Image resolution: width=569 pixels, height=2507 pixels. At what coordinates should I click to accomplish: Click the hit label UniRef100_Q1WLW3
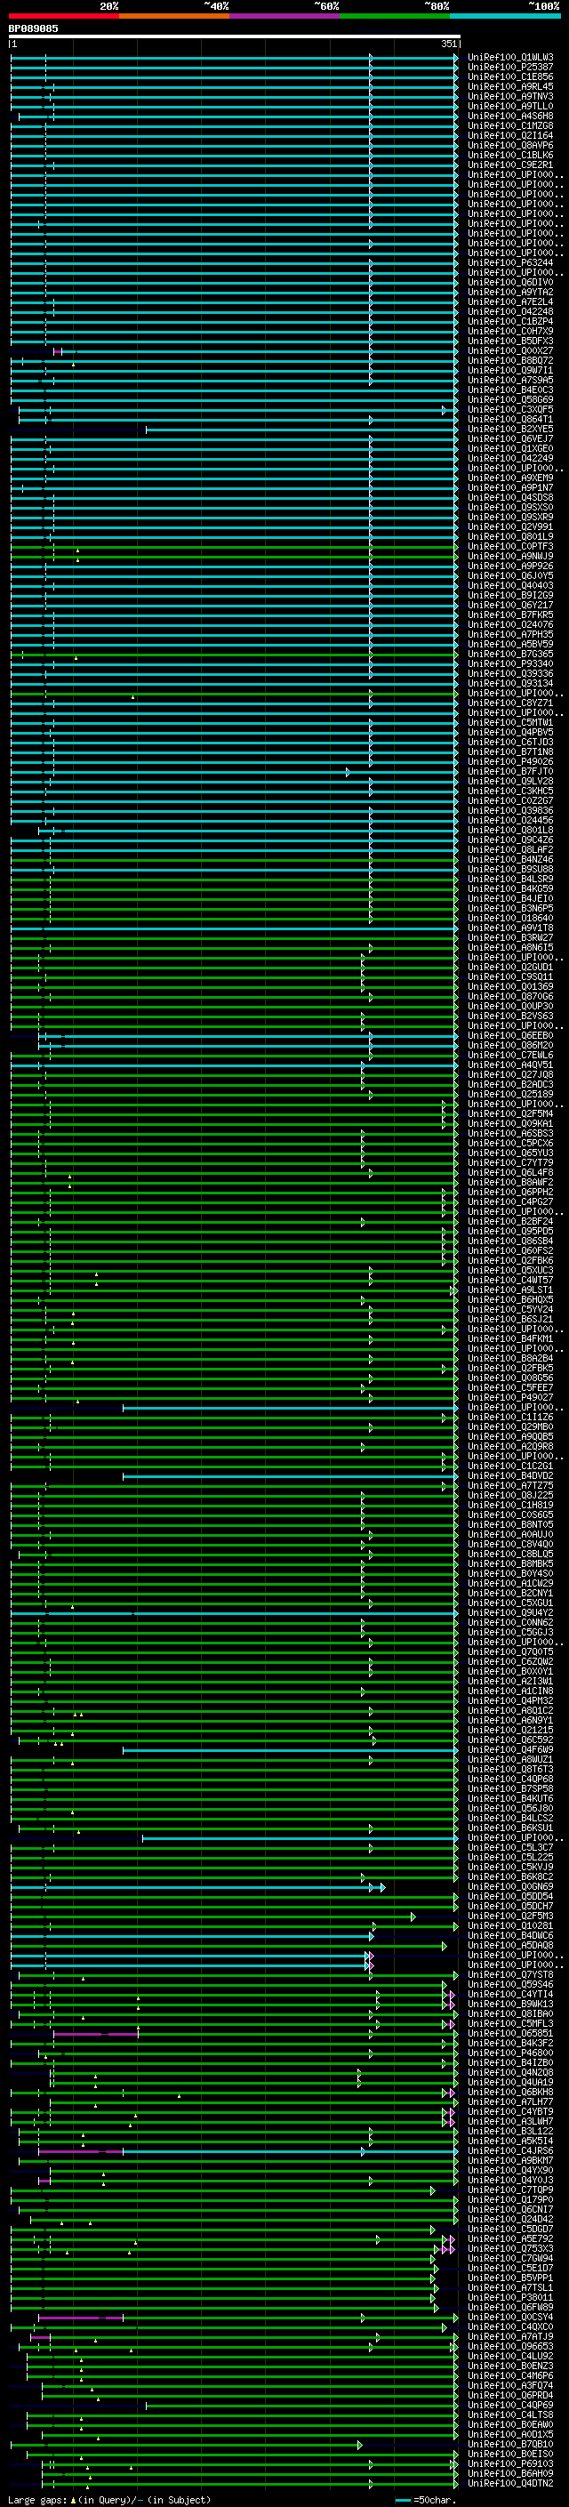pyautogui.click(x=510, y=58)
